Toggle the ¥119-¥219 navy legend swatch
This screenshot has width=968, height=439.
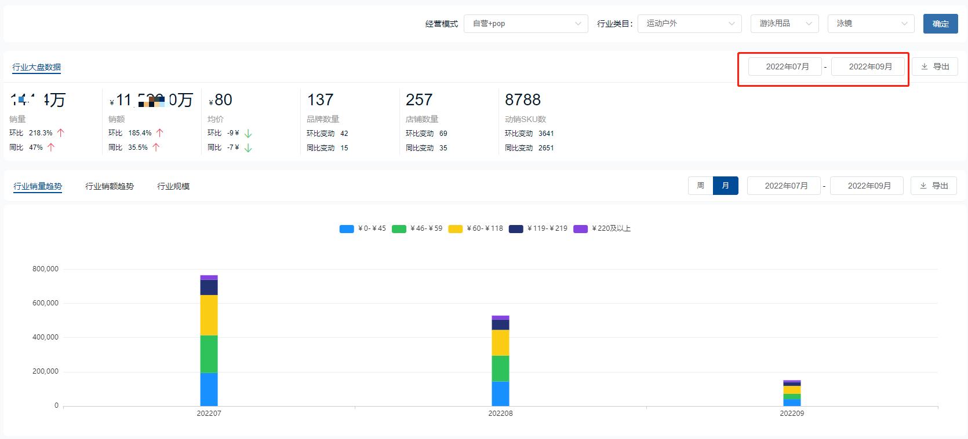516,229
